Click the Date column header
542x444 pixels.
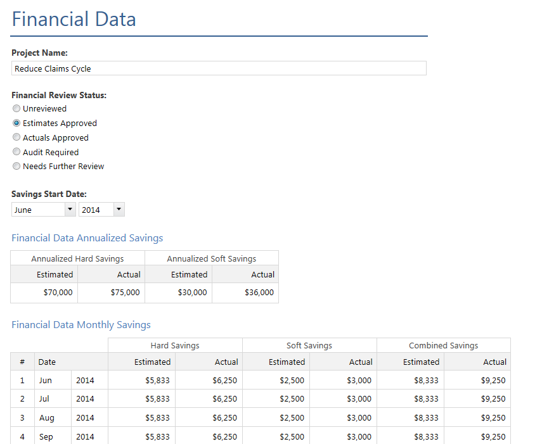(x=47, y=362)
